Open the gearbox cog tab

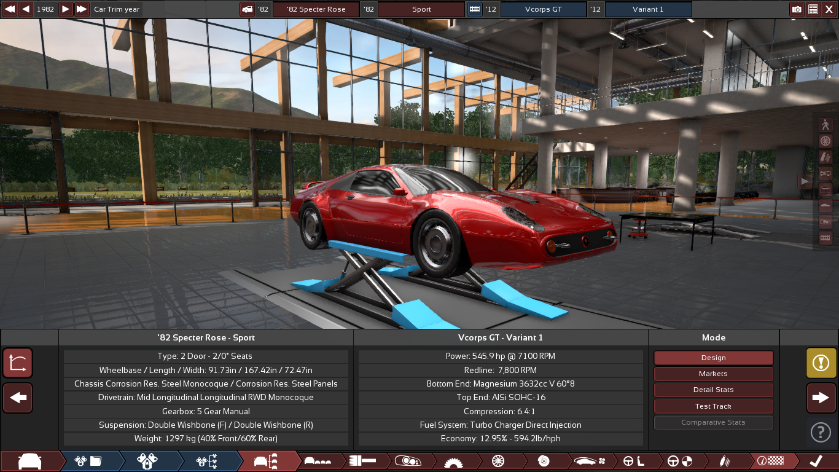tap(453, 462)
